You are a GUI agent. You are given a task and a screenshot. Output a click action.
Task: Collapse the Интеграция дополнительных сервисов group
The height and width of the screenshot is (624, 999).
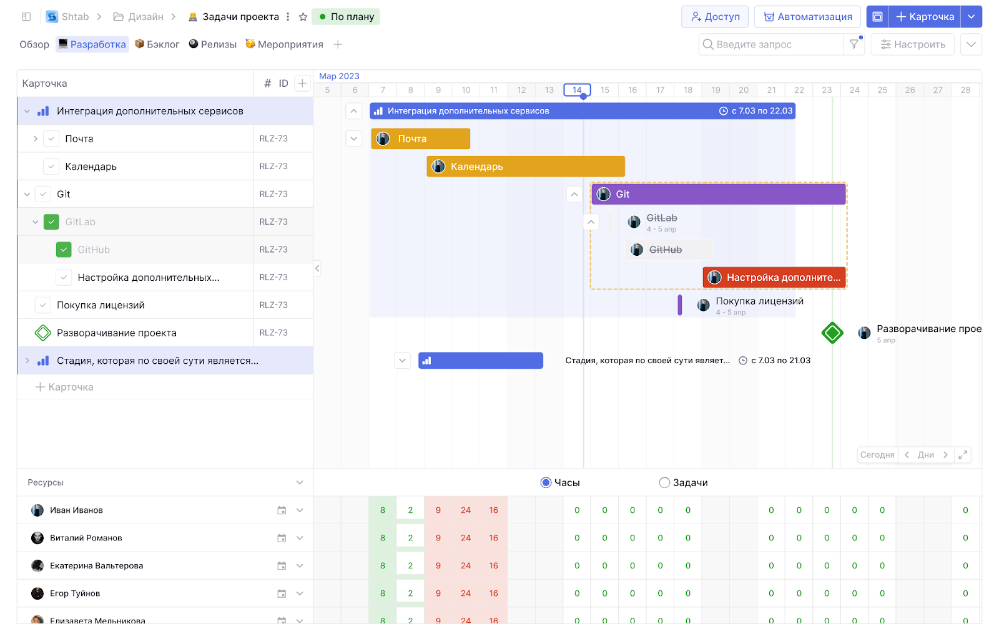(x=27, y=112)
